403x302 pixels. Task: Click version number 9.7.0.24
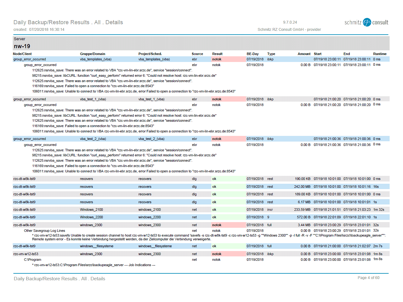pyautogui.click(x=290, y=22)
